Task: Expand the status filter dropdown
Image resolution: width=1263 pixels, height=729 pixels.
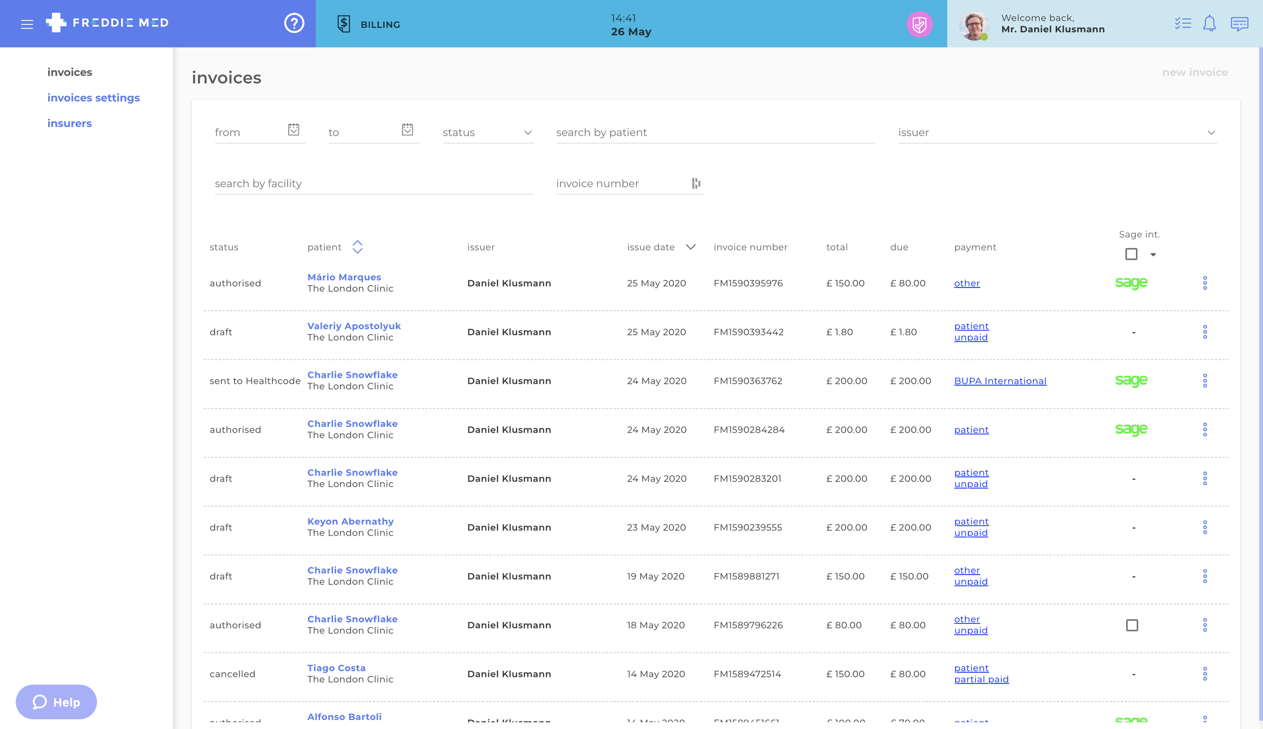Action: point(527,133)
